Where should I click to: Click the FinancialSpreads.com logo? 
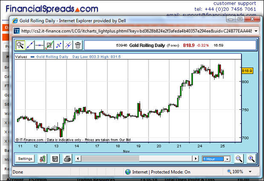pos(52,9)
